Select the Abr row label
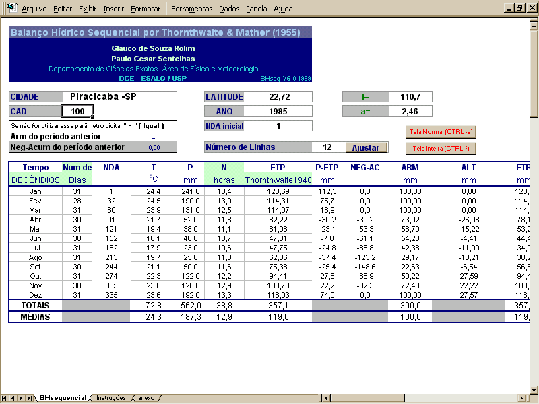This screenshot has width=539, height=404. click(36, 220)
